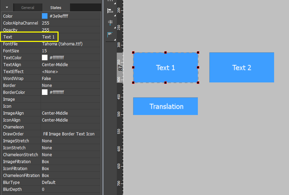Click the top-right handle of Text 1

click(198, 53)
